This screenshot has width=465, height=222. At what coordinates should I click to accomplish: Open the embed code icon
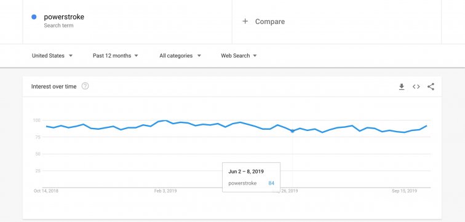point(416,87)
